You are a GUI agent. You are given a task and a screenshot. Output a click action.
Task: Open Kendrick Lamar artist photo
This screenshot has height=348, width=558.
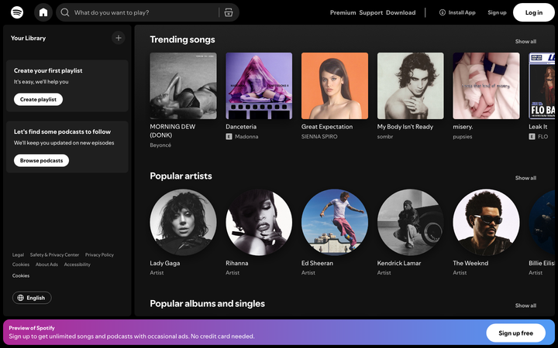click(410, 222)
